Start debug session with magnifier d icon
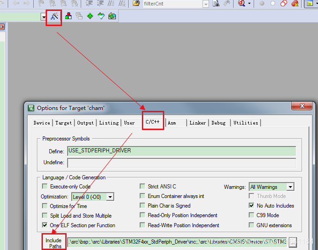The height and width of the screenshot is (250, 318). (x=241, y=3)
